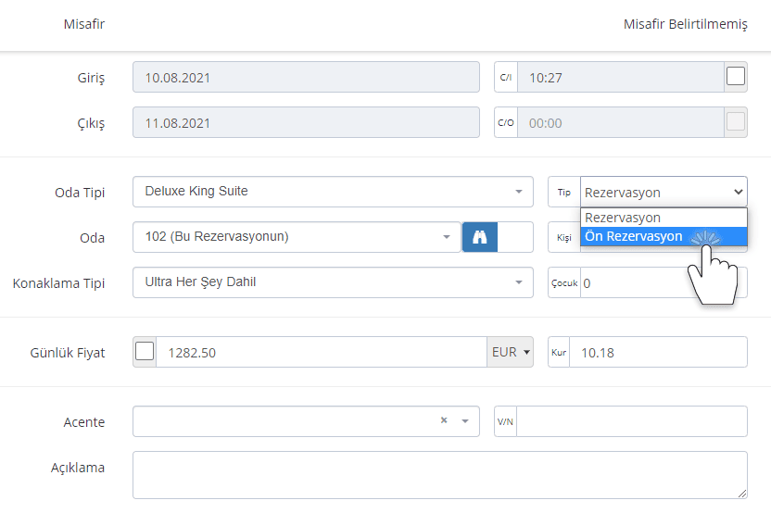Open the Oda Tipi Deluxe King Suite dropdown
Screen dimensions: 771x513
(333, 192)
